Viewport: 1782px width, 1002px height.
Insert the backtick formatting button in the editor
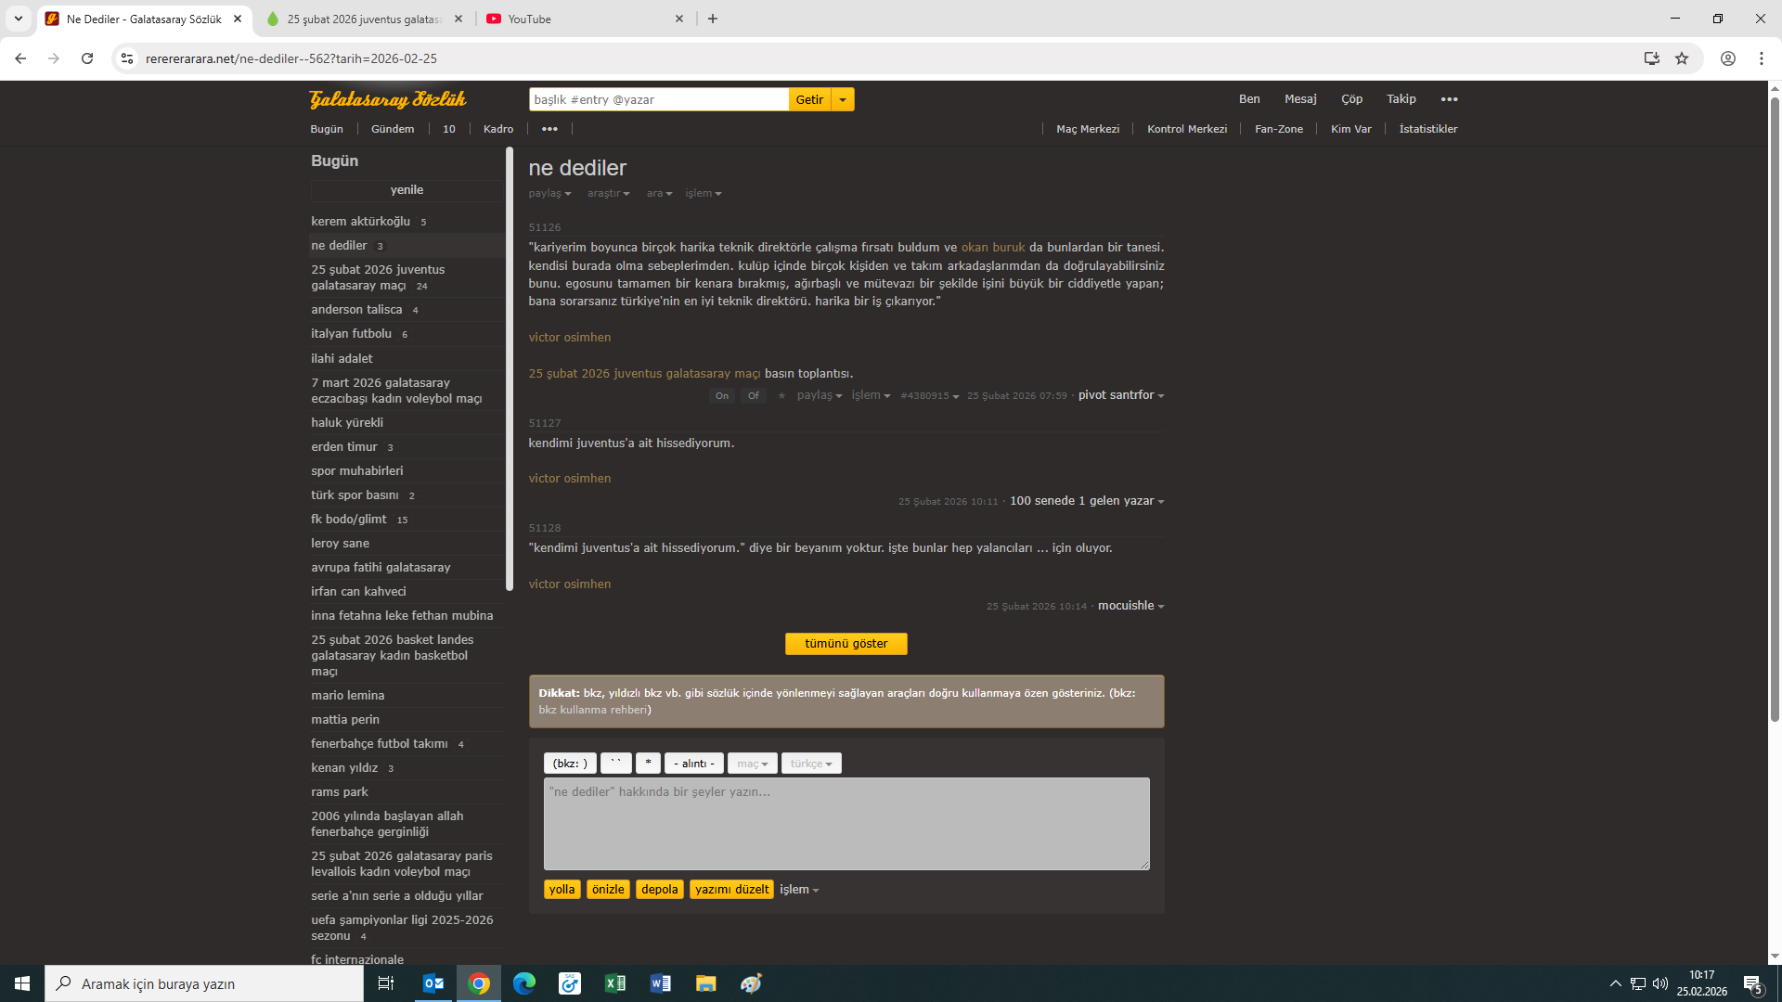(615, 763)
